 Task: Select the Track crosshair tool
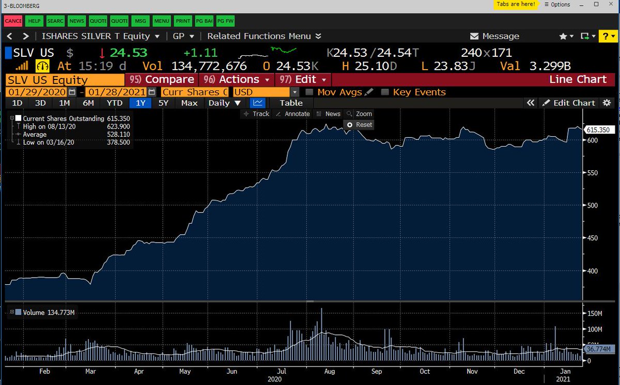pos(256,114)
